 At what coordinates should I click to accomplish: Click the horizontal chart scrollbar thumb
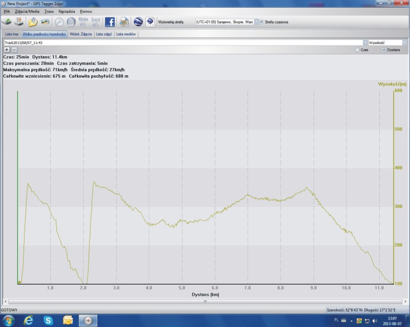206,301
